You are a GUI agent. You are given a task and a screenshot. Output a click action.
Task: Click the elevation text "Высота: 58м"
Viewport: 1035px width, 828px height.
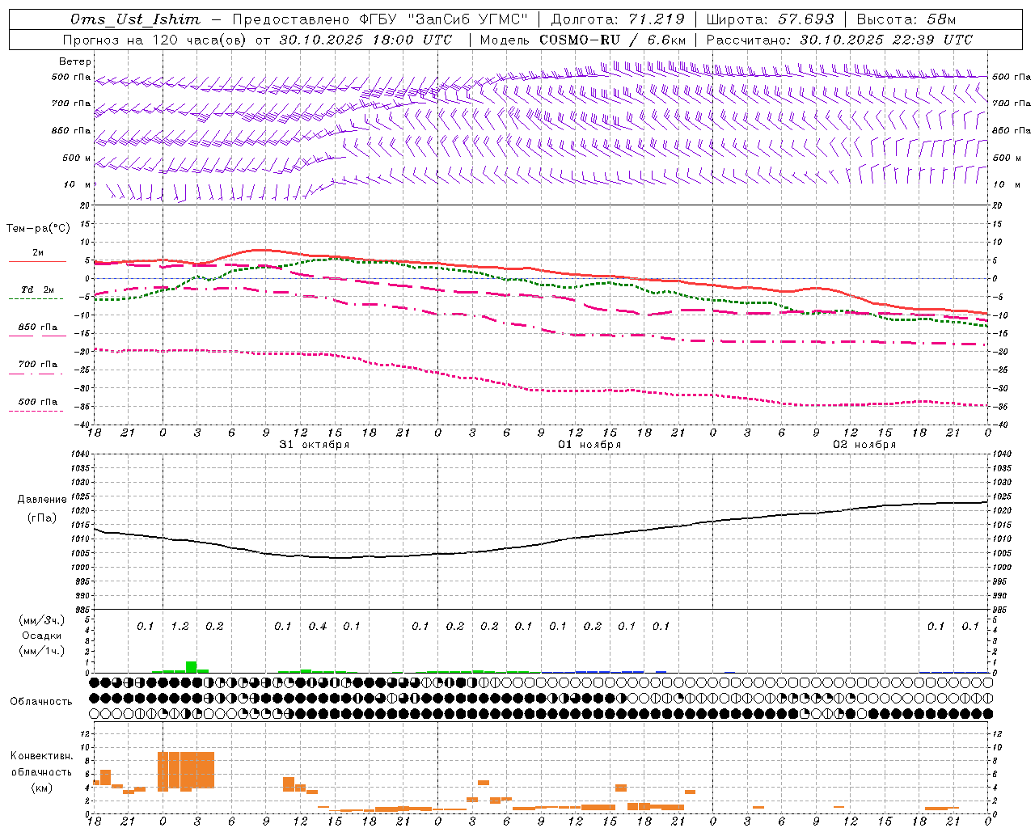[x=906, y=19]
